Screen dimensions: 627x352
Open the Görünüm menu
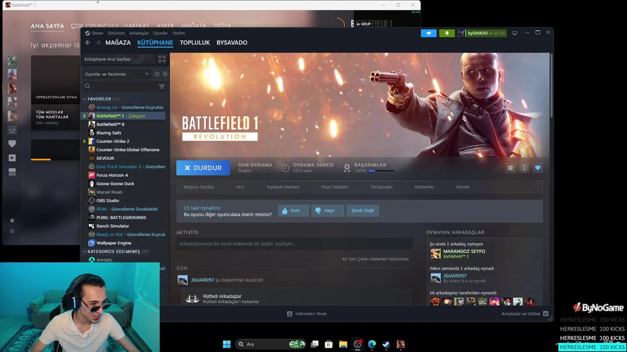[116, 33]
